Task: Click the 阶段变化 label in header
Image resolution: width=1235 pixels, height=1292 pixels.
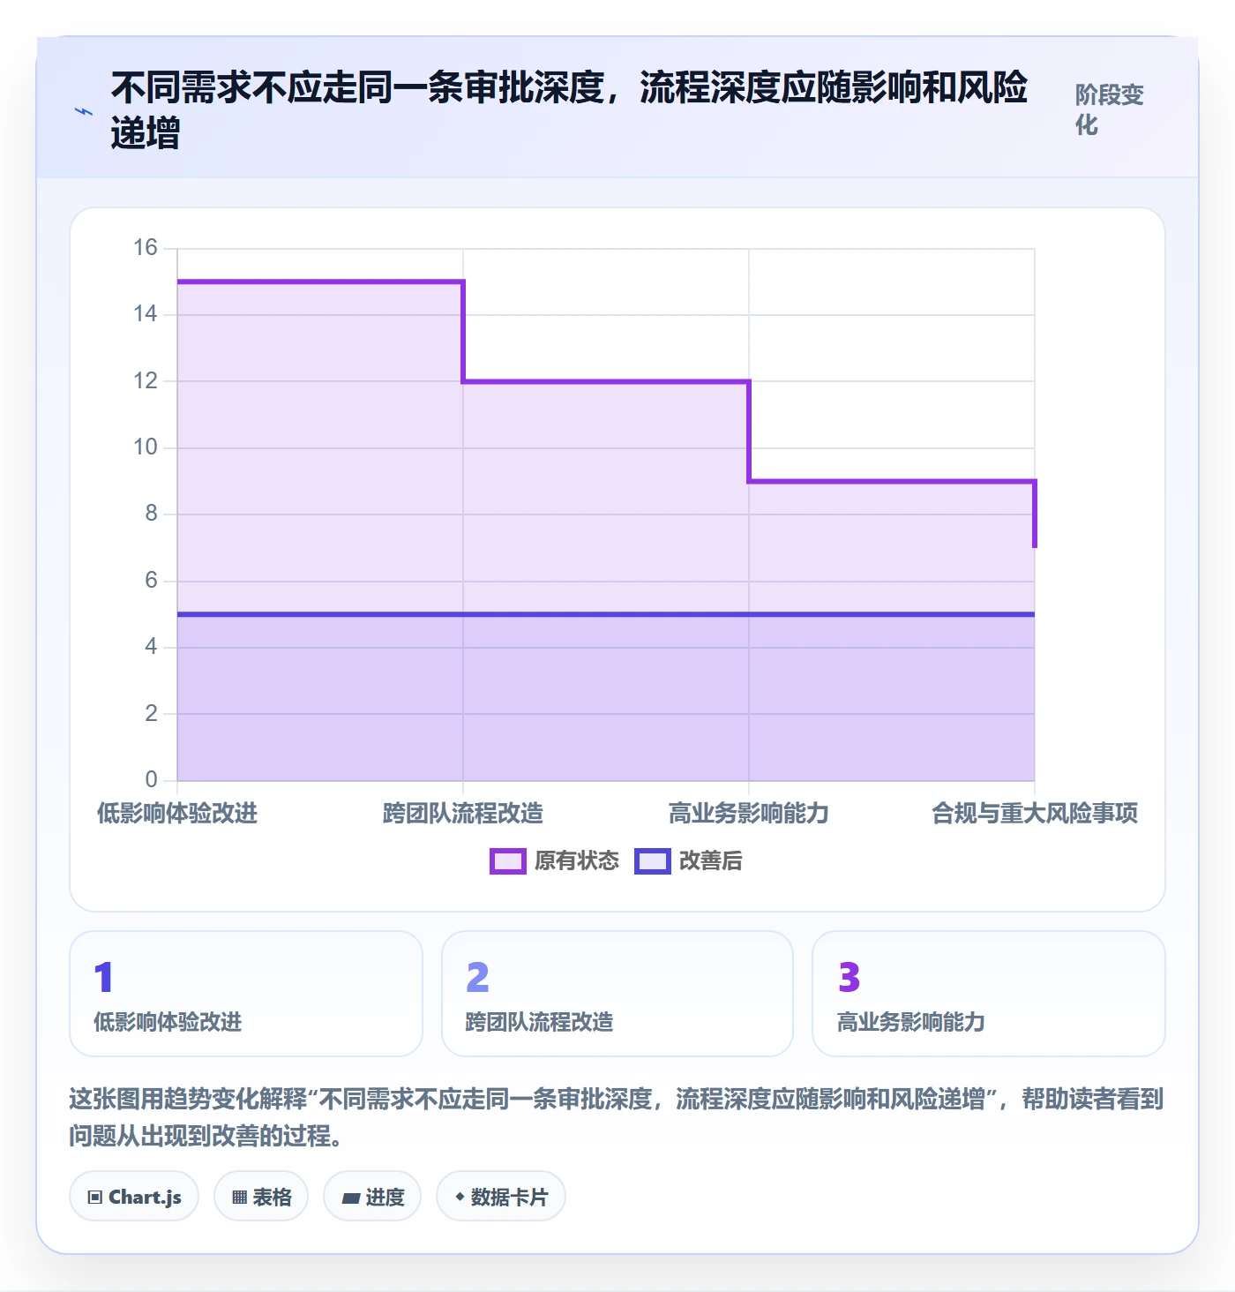Action: [1109, 109]
